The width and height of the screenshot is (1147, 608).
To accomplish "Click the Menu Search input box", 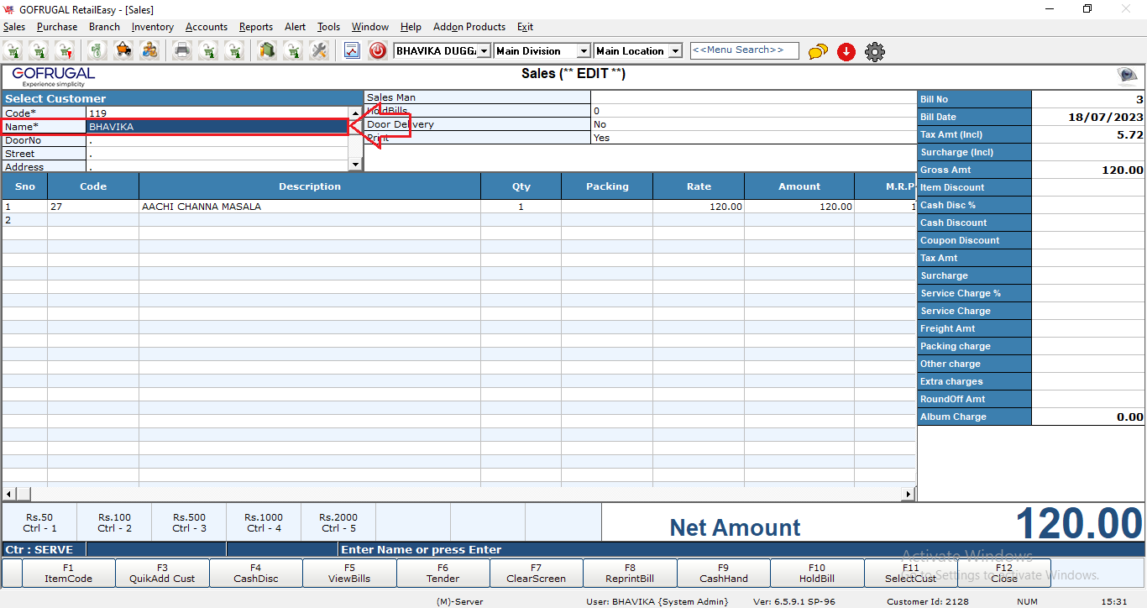I will pos(744,50).
